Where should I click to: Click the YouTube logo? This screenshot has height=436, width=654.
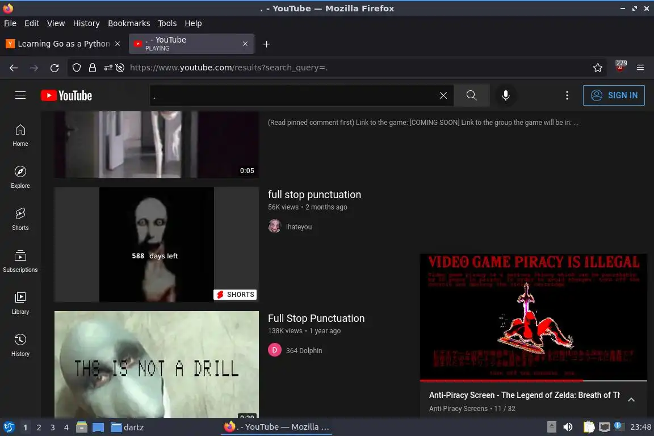click(x=66, y=95)
